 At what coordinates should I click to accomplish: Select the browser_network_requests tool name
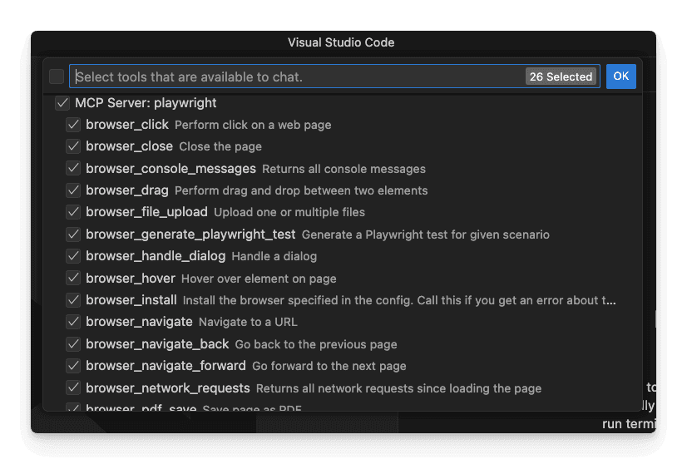168,387
